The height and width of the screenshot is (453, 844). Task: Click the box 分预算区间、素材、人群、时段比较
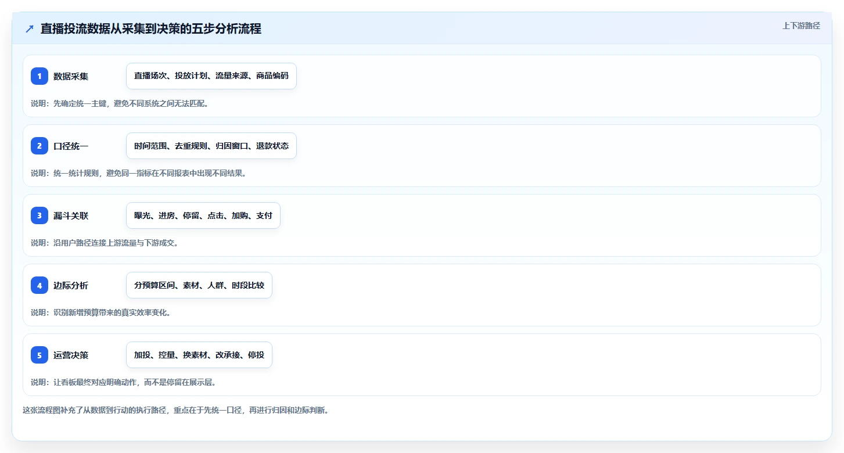click(x=199, y=285)
